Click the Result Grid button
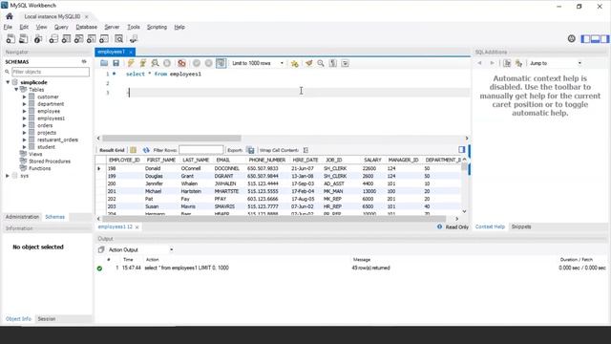The height and width of the screenshot is (344, 611). [x=112, y=150]
